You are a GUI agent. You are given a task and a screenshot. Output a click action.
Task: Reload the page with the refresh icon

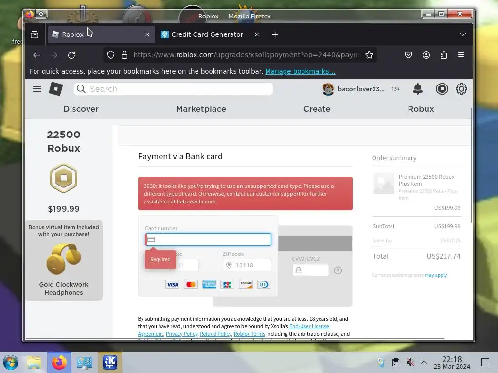(x=71, y=55)
